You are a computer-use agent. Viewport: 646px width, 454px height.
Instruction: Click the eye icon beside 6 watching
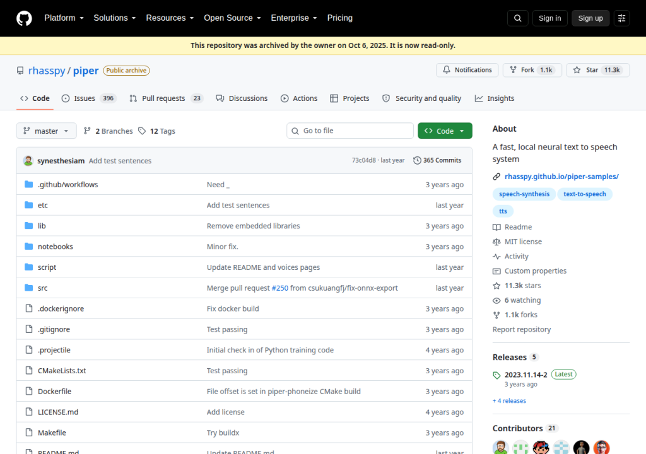pyautogui.click(x=496, y=300)
